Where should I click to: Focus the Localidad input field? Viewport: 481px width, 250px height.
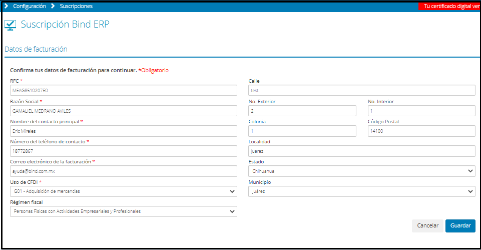click(x=362, y=151)
